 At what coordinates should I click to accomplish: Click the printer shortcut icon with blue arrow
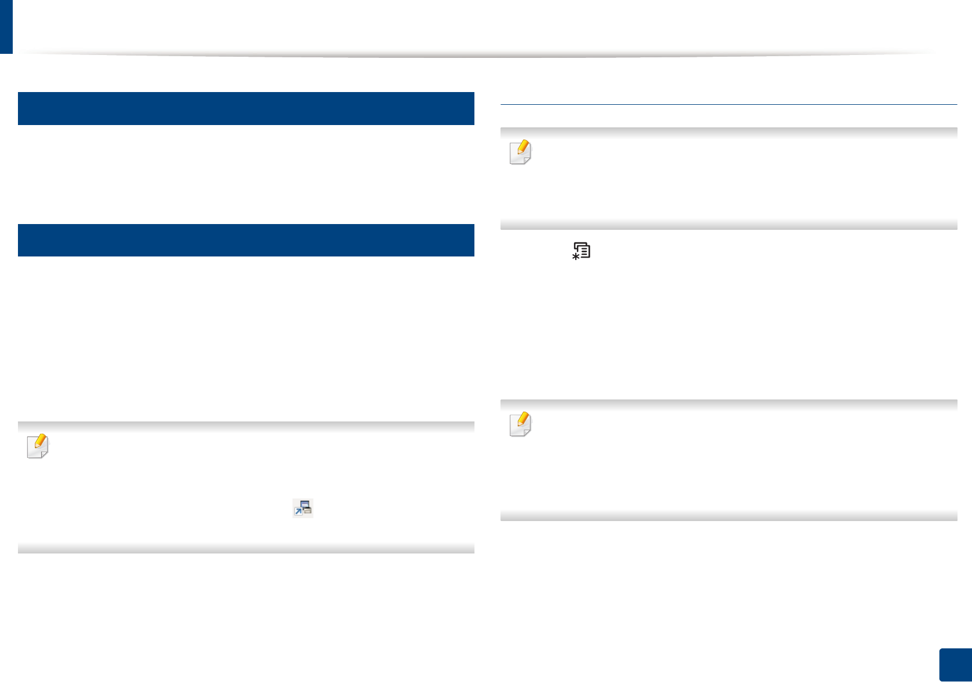pos(302,508)
